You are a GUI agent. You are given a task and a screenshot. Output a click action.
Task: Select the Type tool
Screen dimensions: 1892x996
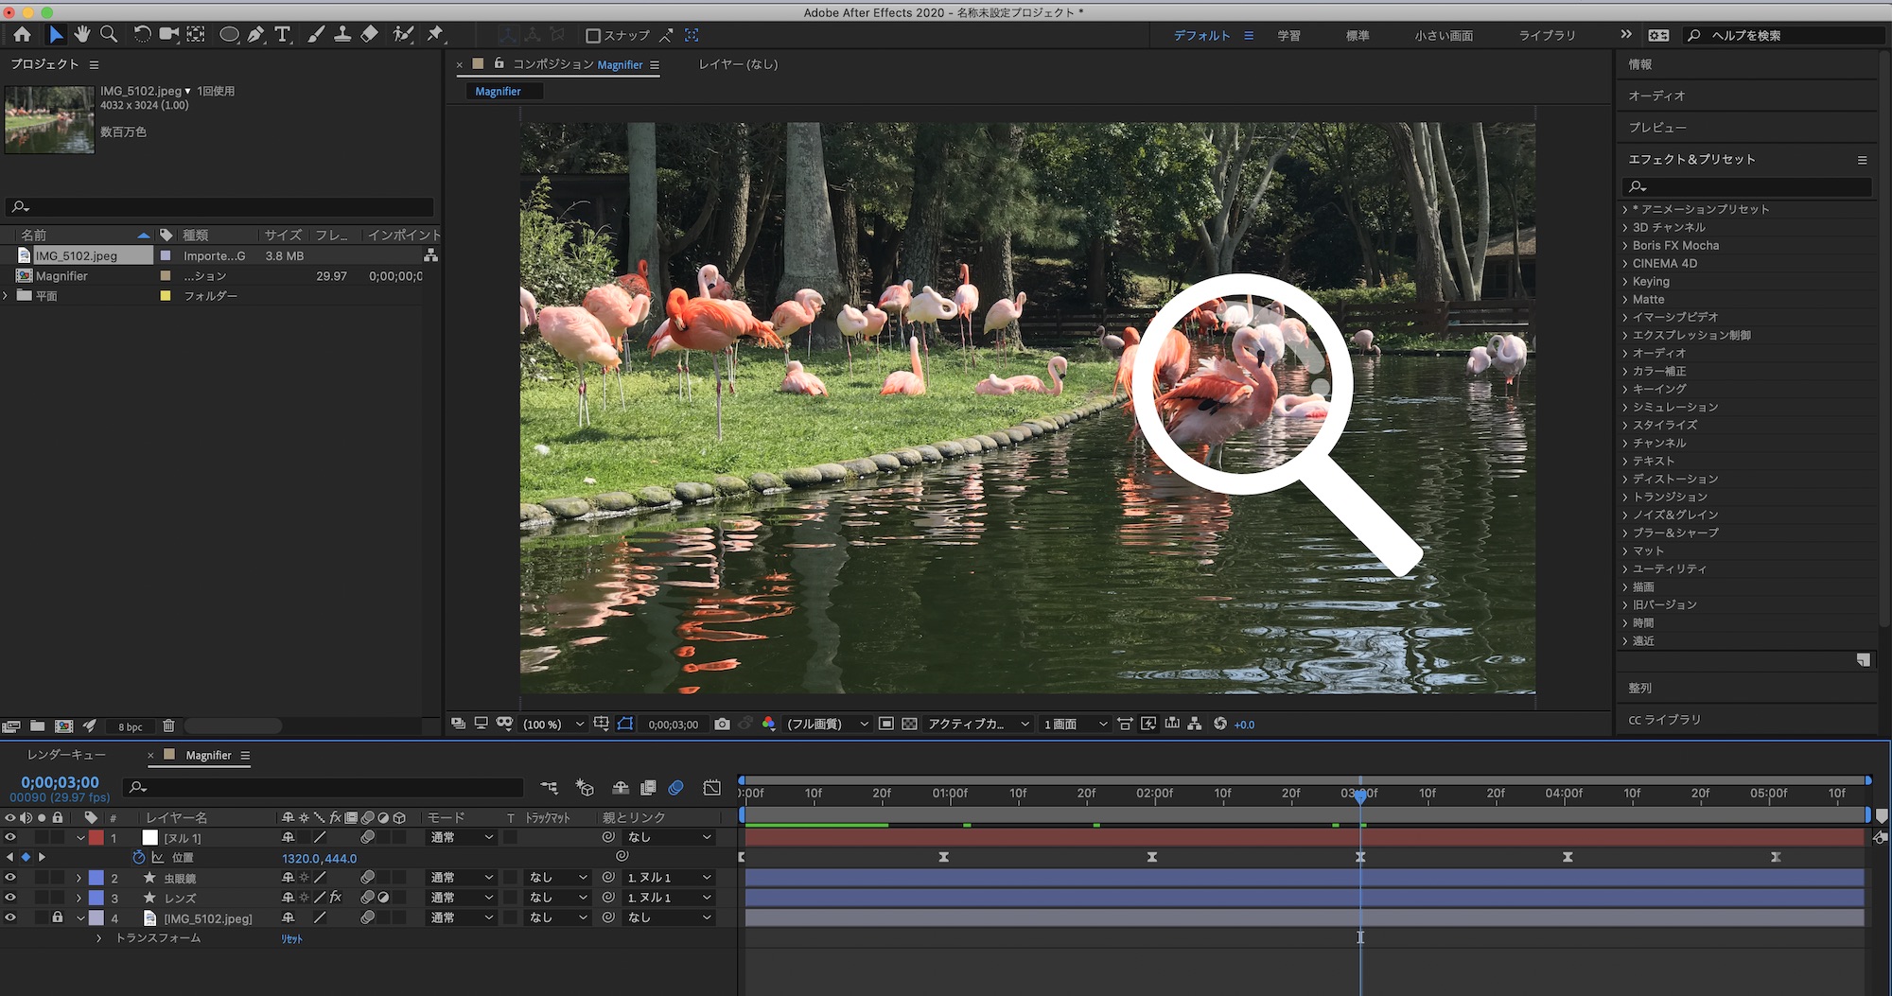click(x=282, y=35)
